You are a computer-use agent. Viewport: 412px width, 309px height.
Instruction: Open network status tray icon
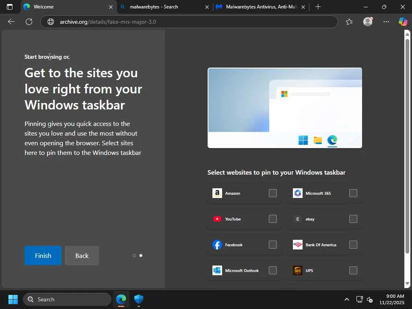click(x=359, y=299)
